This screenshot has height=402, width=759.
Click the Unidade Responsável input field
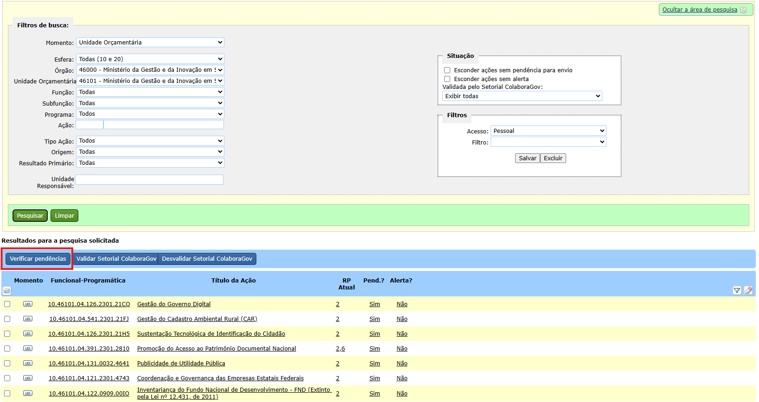point(149,180)
